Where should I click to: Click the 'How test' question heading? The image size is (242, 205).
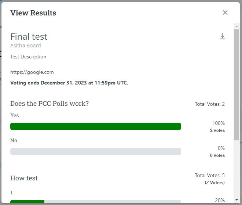pyautogui.click(x=24, y=178)
